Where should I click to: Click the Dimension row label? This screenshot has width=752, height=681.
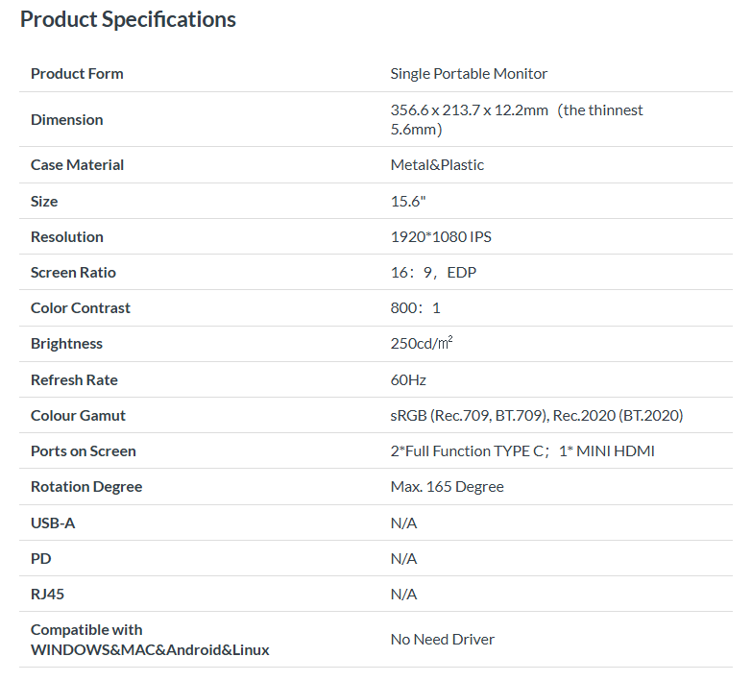[66, 120]
